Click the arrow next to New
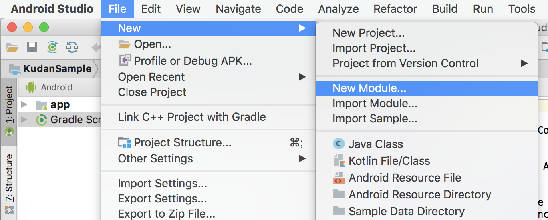 tap(302, 28)
